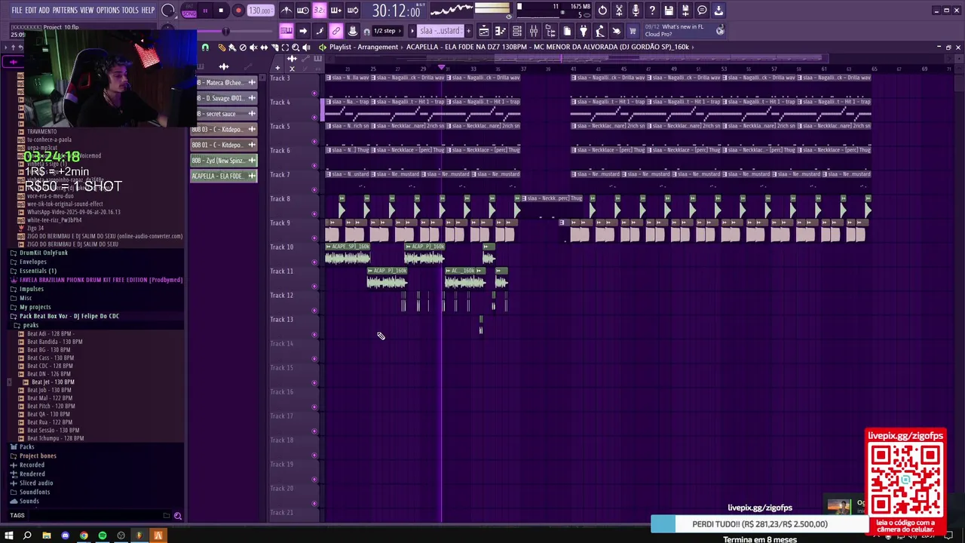Select the playback speaker tool in playlist
Image resolution: width=965 pixels, height=543 pixels.
click(x=306, y=48)
